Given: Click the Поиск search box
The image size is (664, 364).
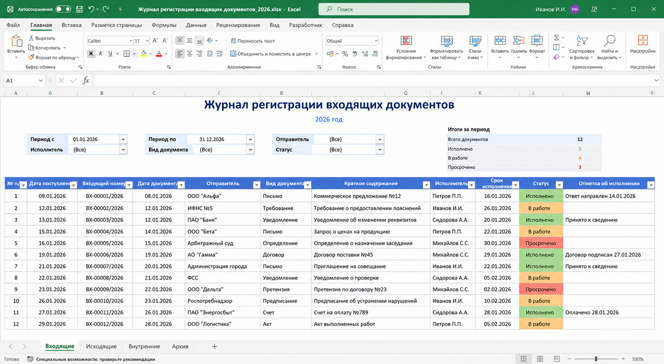Looking at the screenshot, I should click(394, 9).
